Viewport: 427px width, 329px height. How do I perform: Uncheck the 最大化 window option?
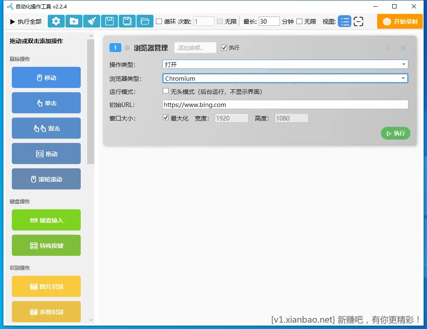(166, 118)
